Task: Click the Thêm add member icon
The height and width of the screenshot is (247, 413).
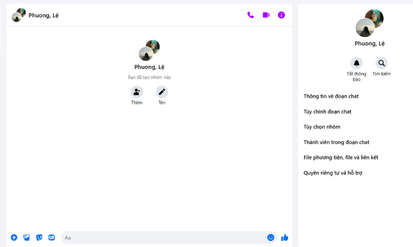Action: coord(137,92)
